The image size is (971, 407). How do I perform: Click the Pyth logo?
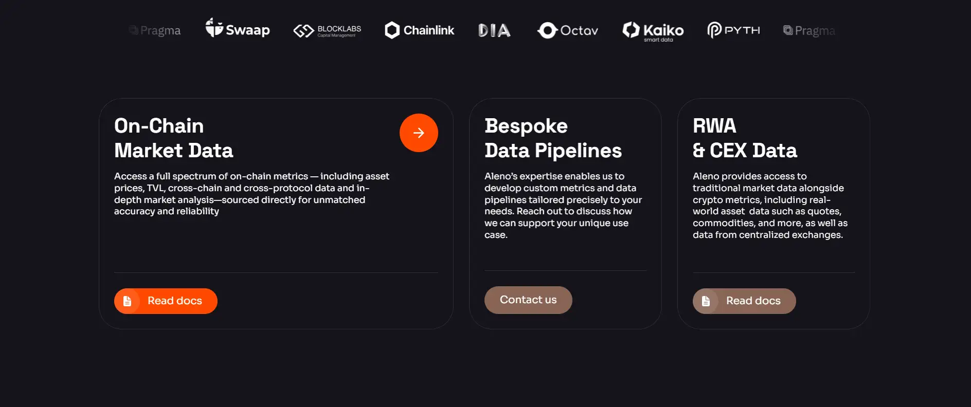[733, 30]
